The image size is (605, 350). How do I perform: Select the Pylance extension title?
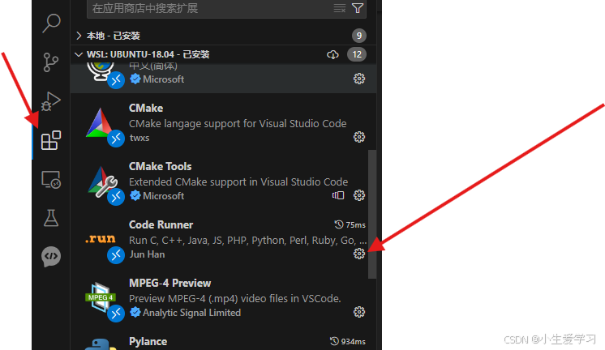click(148, 342)
